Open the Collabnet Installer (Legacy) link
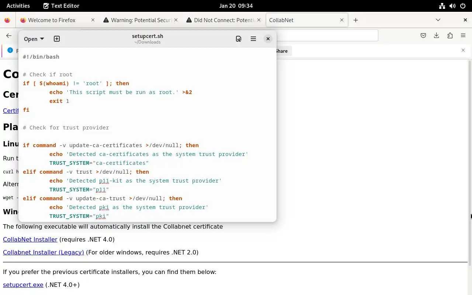472x295 pixels. [44, 252]
